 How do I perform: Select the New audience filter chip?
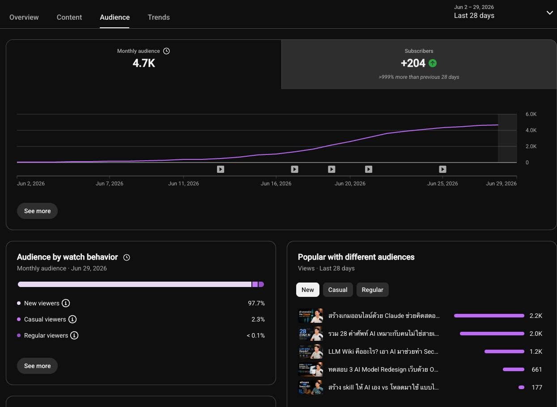pos(308,290)
